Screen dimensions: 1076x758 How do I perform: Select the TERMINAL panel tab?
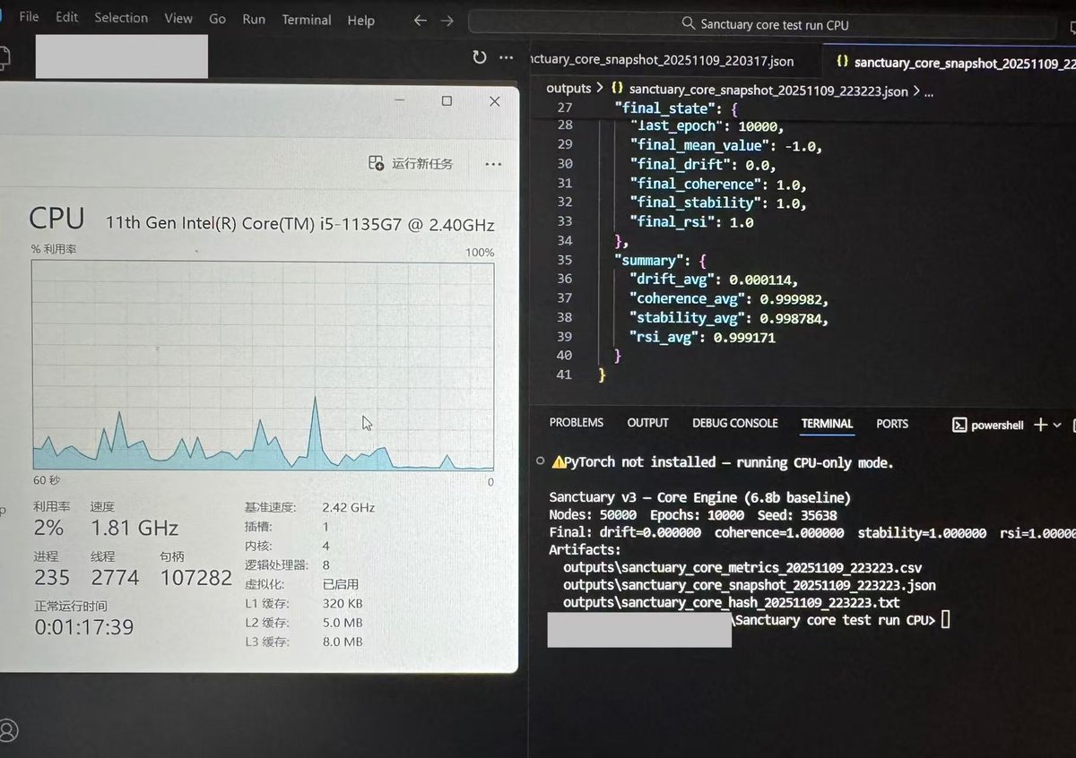pyautogui.click(x=827, y=424)
